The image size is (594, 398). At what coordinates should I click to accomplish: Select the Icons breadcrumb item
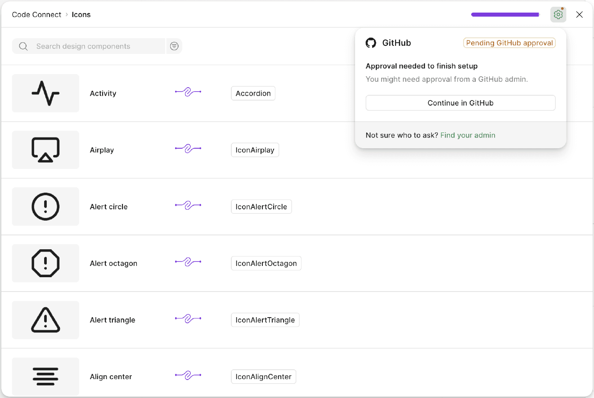pyautogui.click(x=81, y=14)
